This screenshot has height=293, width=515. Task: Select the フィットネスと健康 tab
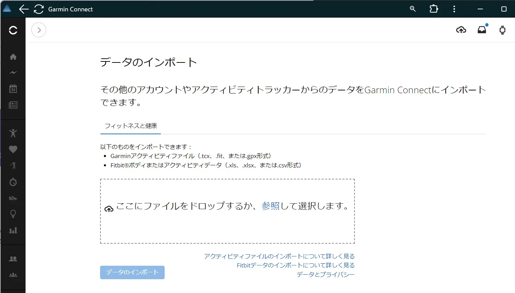(130, 126)
